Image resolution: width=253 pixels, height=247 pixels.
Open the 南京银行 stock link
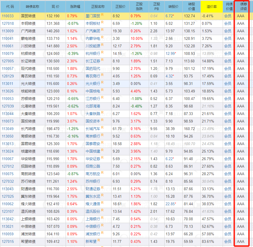tap(93, 136)
